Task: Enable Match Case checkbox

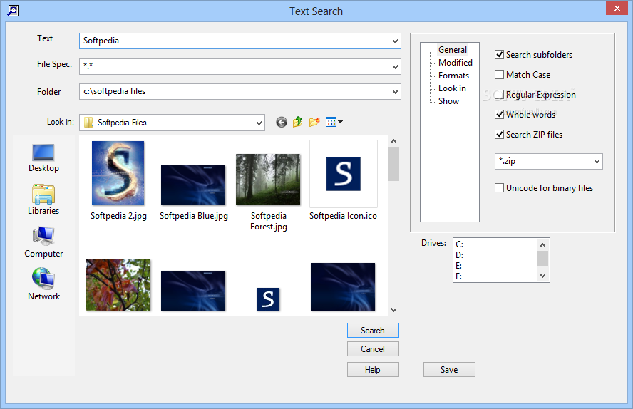Action: 500,75
